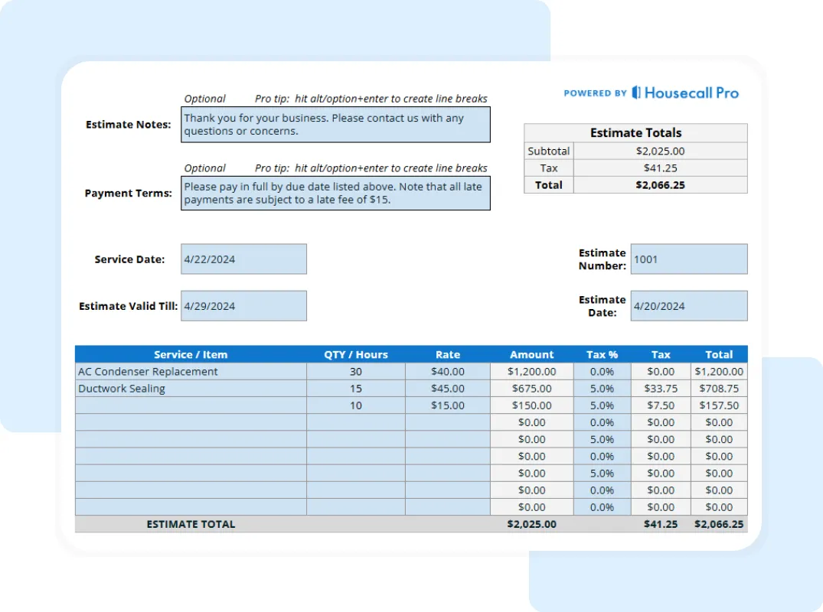Click the ESTIMATE TOTAL row label
This screenshot has height=612, width=823.
point(190,524)
